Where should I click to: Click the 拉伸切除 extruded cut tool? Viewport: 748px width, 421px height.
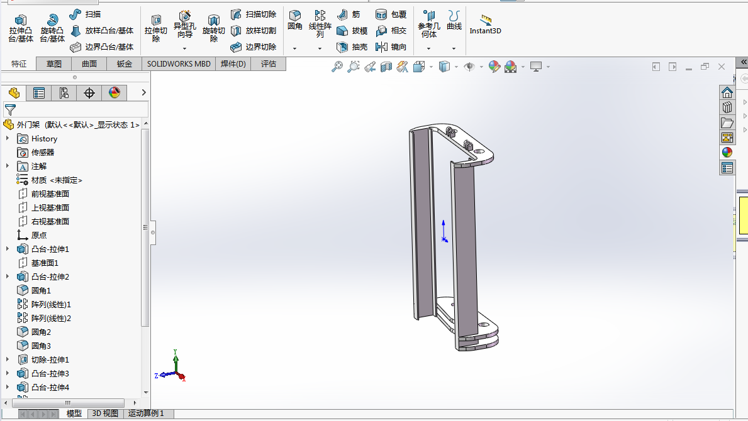pos(156,29)
